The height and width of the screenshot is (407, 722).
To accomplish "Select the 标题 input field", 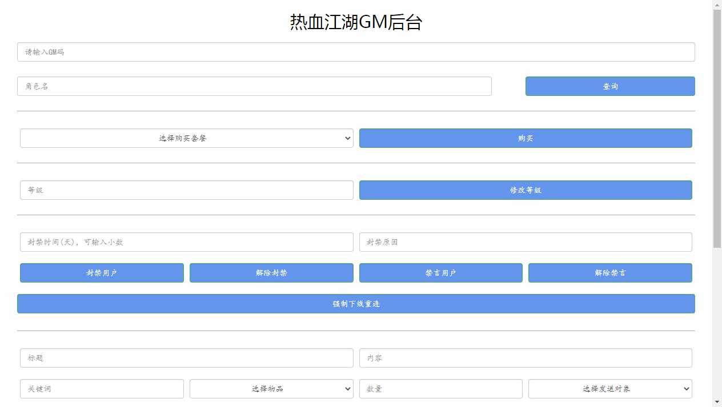I will (186, 358).
